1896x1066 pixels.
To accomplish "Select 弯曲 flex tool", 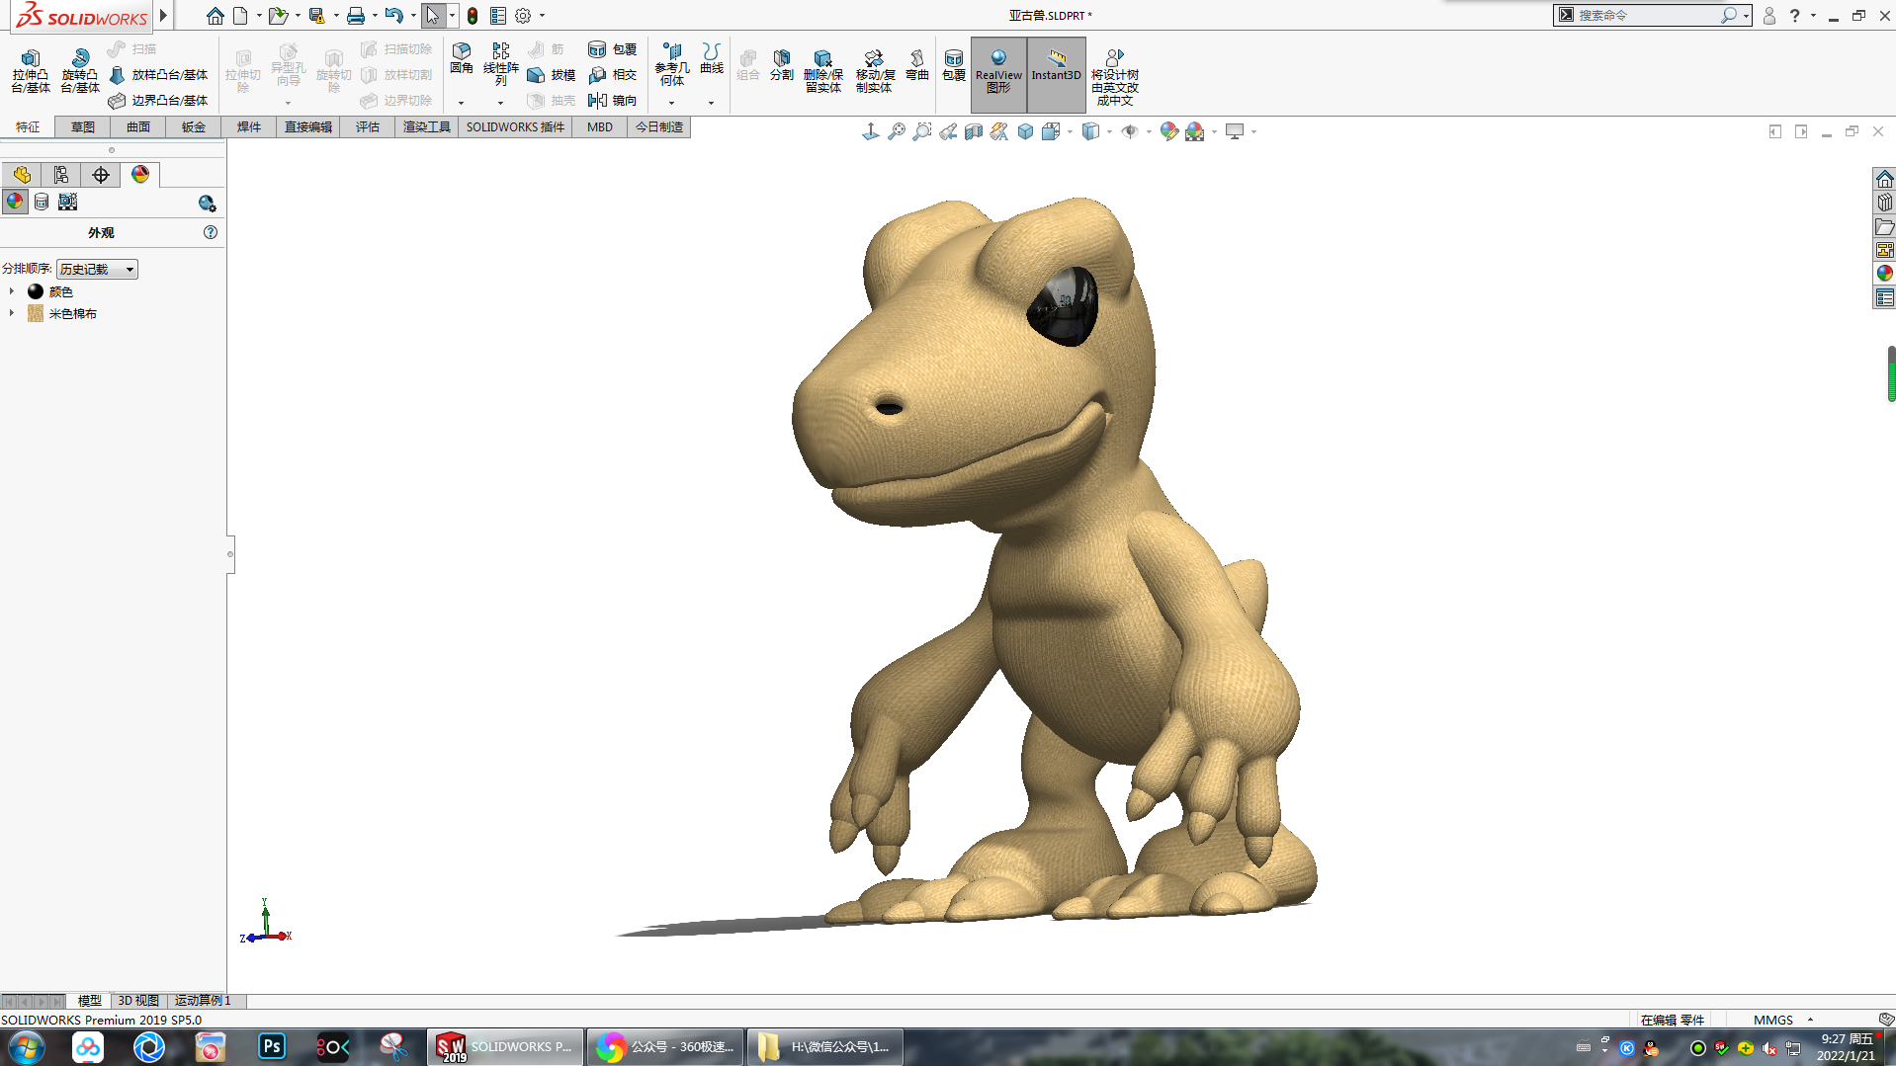I will [x=917, y=65].
